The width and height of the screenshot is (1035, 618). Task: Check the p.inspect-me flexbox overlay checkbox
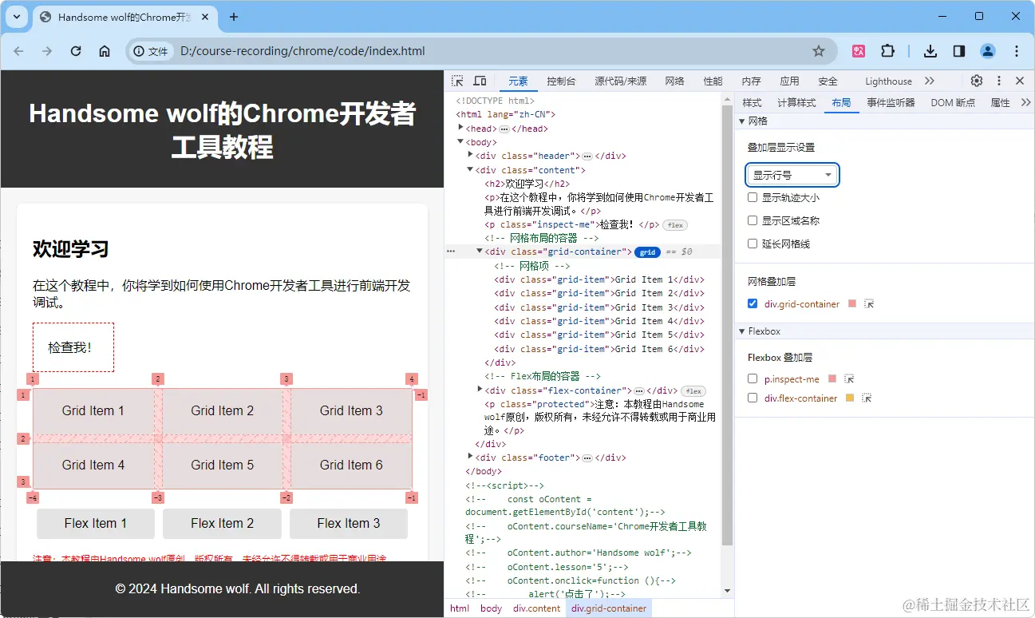click(753, 378)
